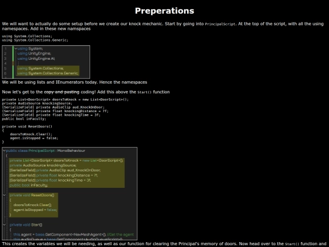Viewport: 329px width, 247px height.
Task: Click the 'private void ResetDoors()' code line
Action: point(27,126)
